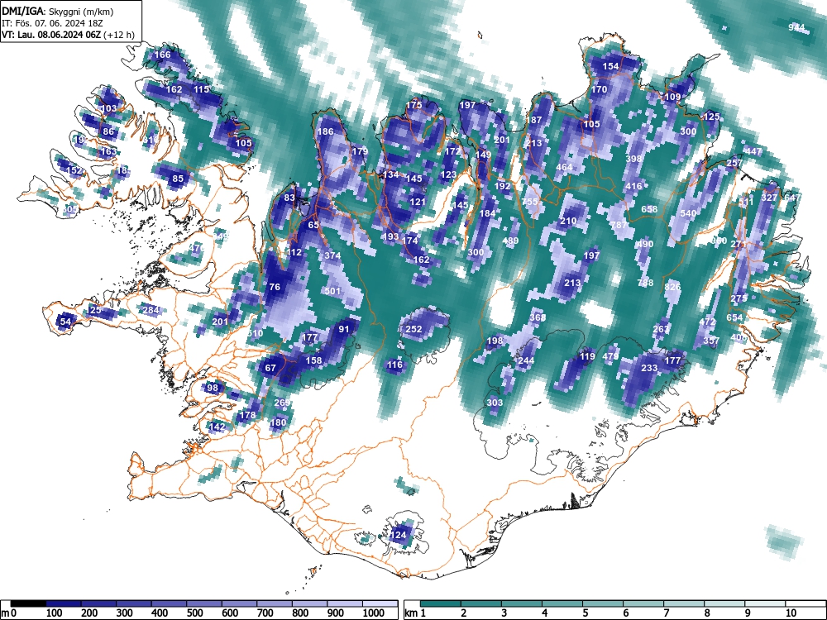Image resolution: width=827 pixels, height=620 pixels.
Task: Click the visibility value "179"
Action: tap(360, 151)
